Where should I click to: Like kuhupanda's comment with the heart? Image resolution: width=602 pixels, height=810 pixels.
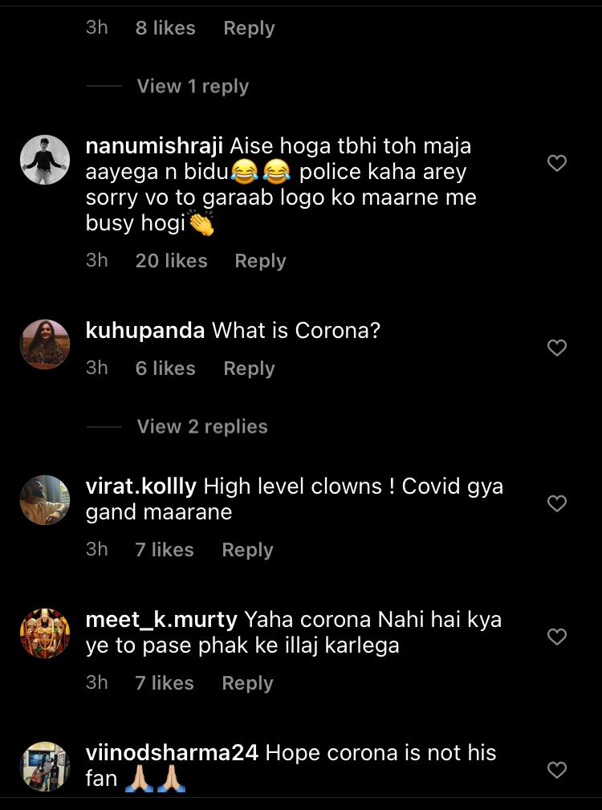pos(558,347)
